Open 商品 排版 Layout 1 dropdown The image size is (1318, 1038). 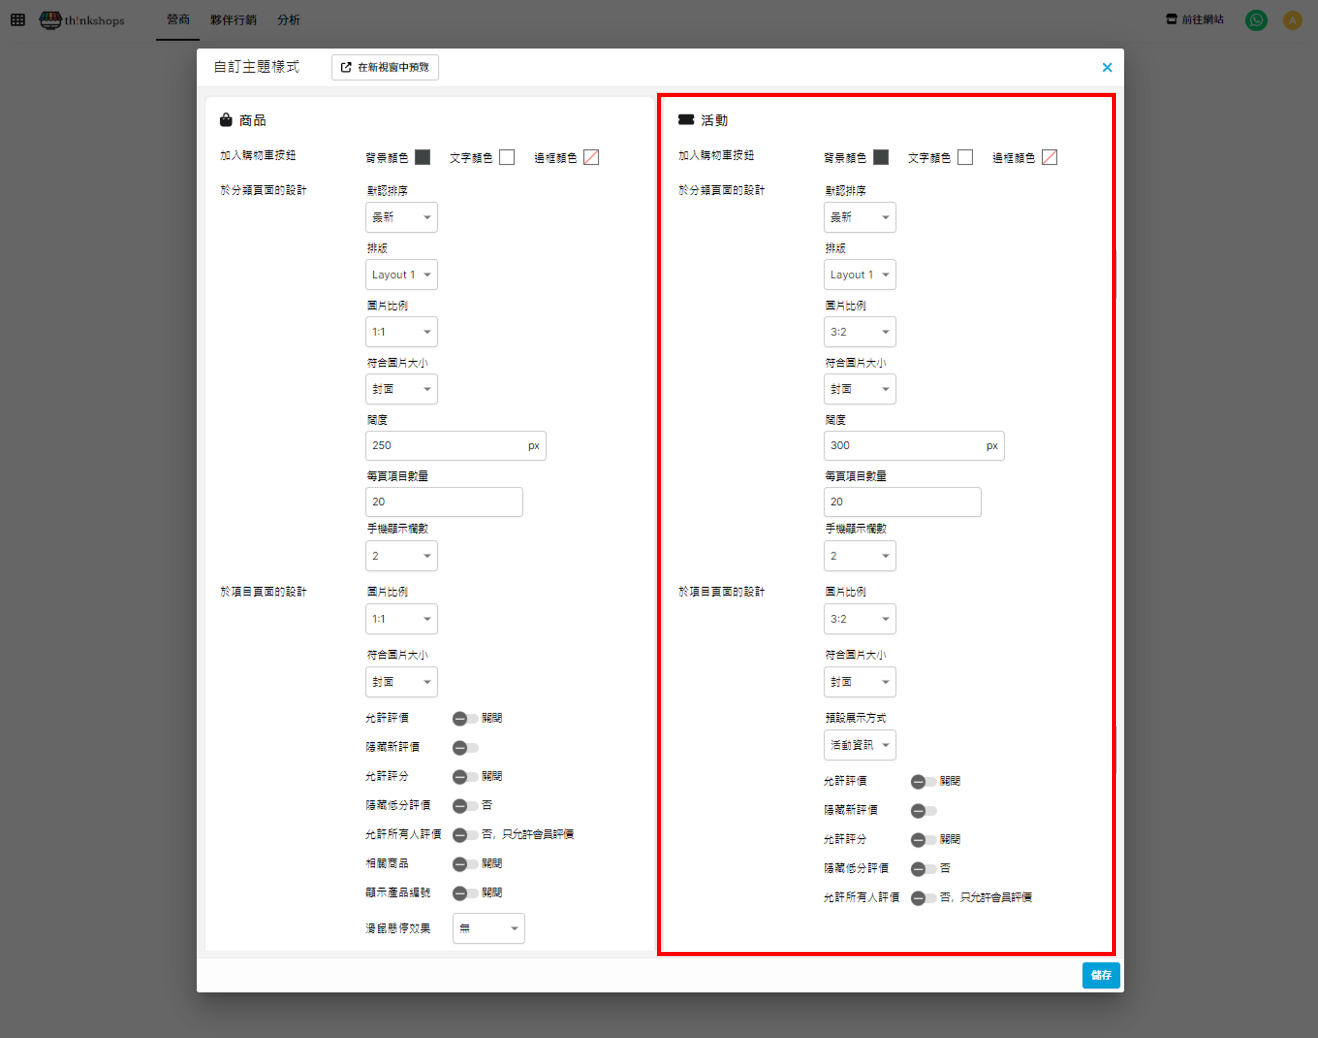(401, 275)
